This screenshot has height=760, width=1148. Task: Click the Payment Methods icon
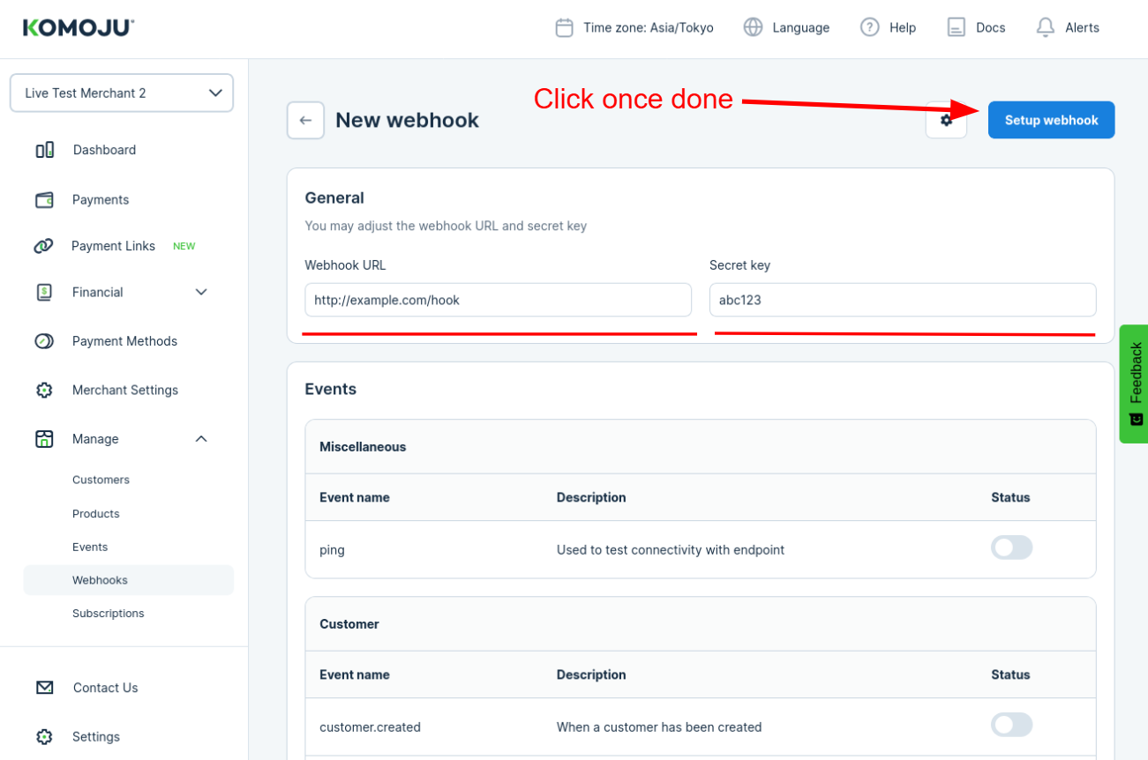pyautogui.click(x=44, y=341)
